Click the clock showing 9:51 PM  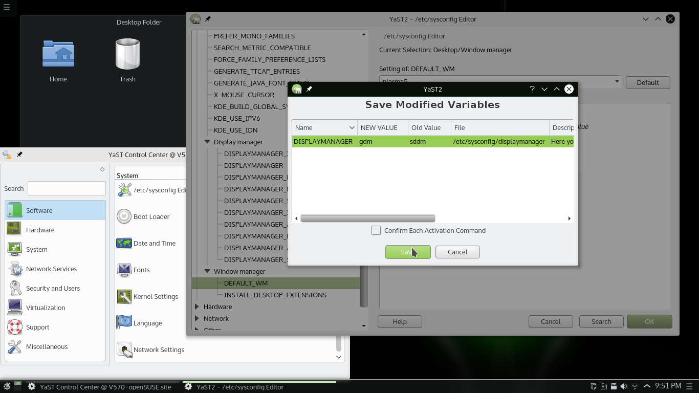coord(668,386)
